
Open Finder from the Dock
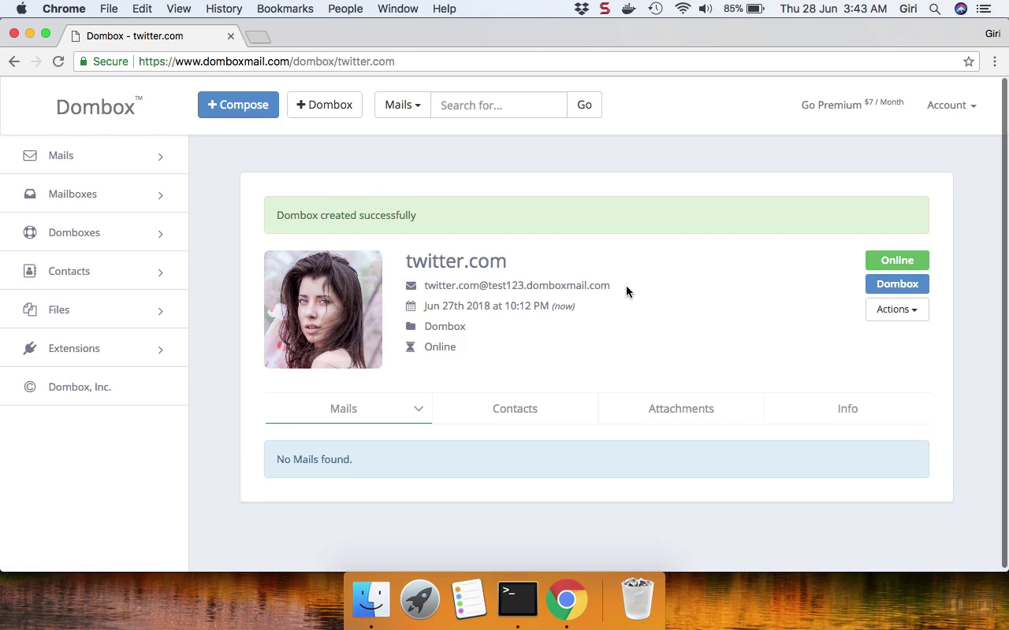[x=370, y=599]
